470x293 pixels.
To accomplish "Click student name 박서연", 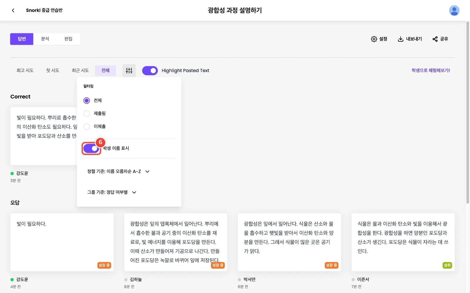I will click(x=249, y=280).
